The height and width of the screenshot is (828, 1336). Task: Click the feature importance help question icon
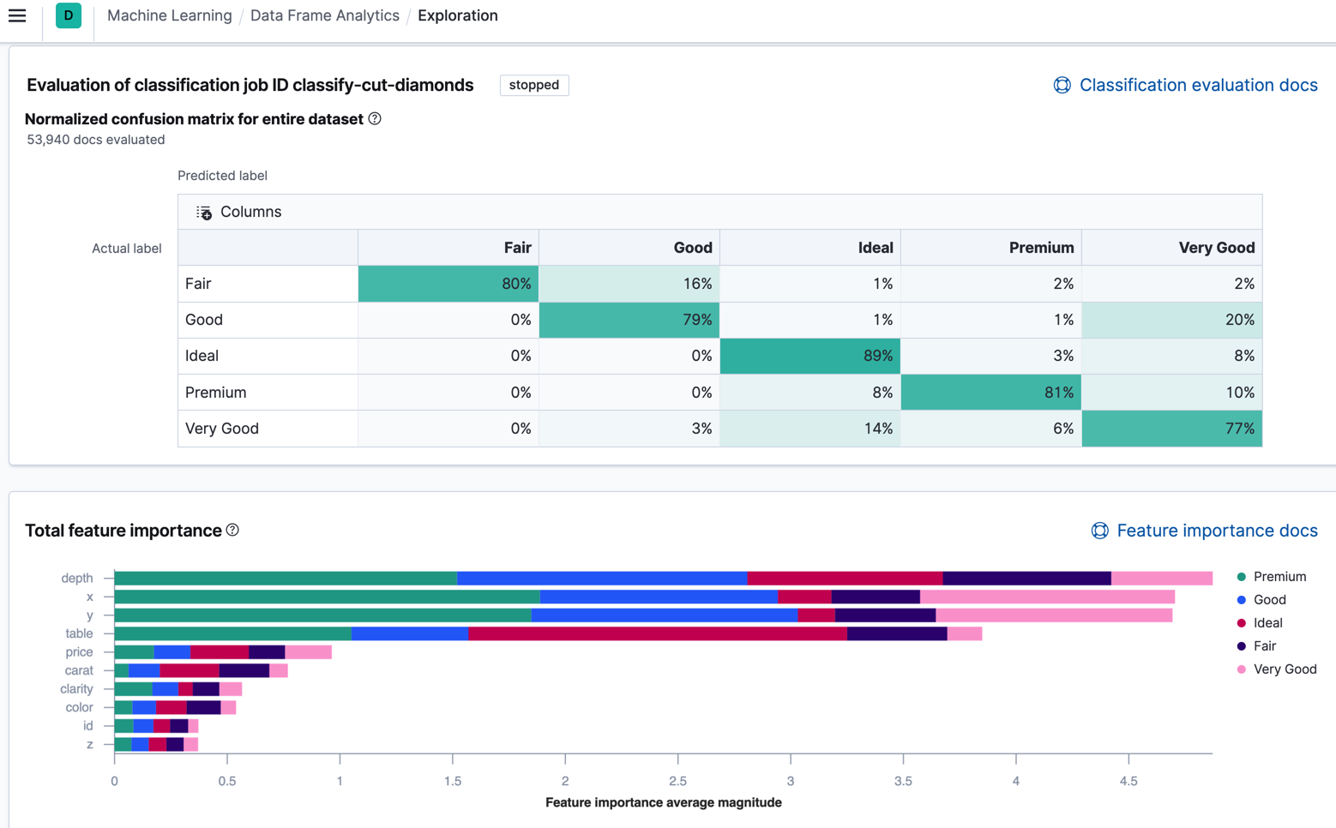point(232,531)
